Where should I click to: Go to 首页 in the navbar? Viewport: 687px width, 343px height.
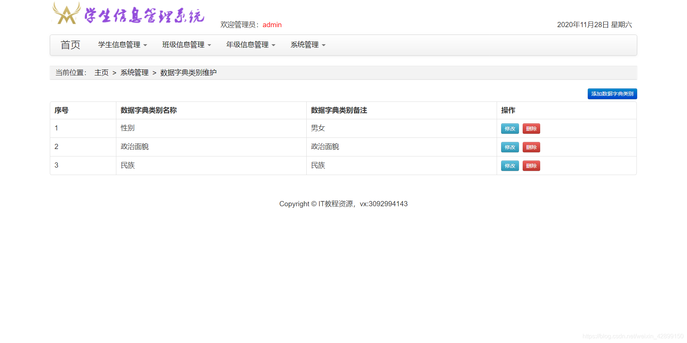[x=70, y=45]
